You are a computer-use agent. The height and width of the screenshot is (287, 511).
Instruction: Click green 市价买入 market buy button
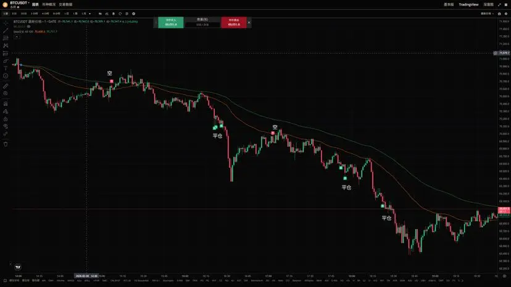[x=171, y=22]
